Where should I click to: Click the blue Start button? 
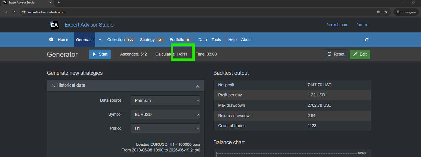(100, 54)
